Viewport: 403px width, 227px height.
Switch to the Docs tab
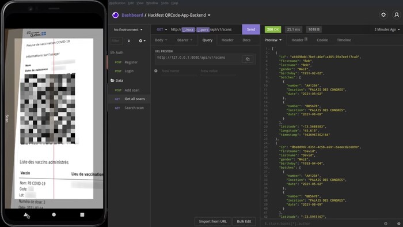click(246, 40)
